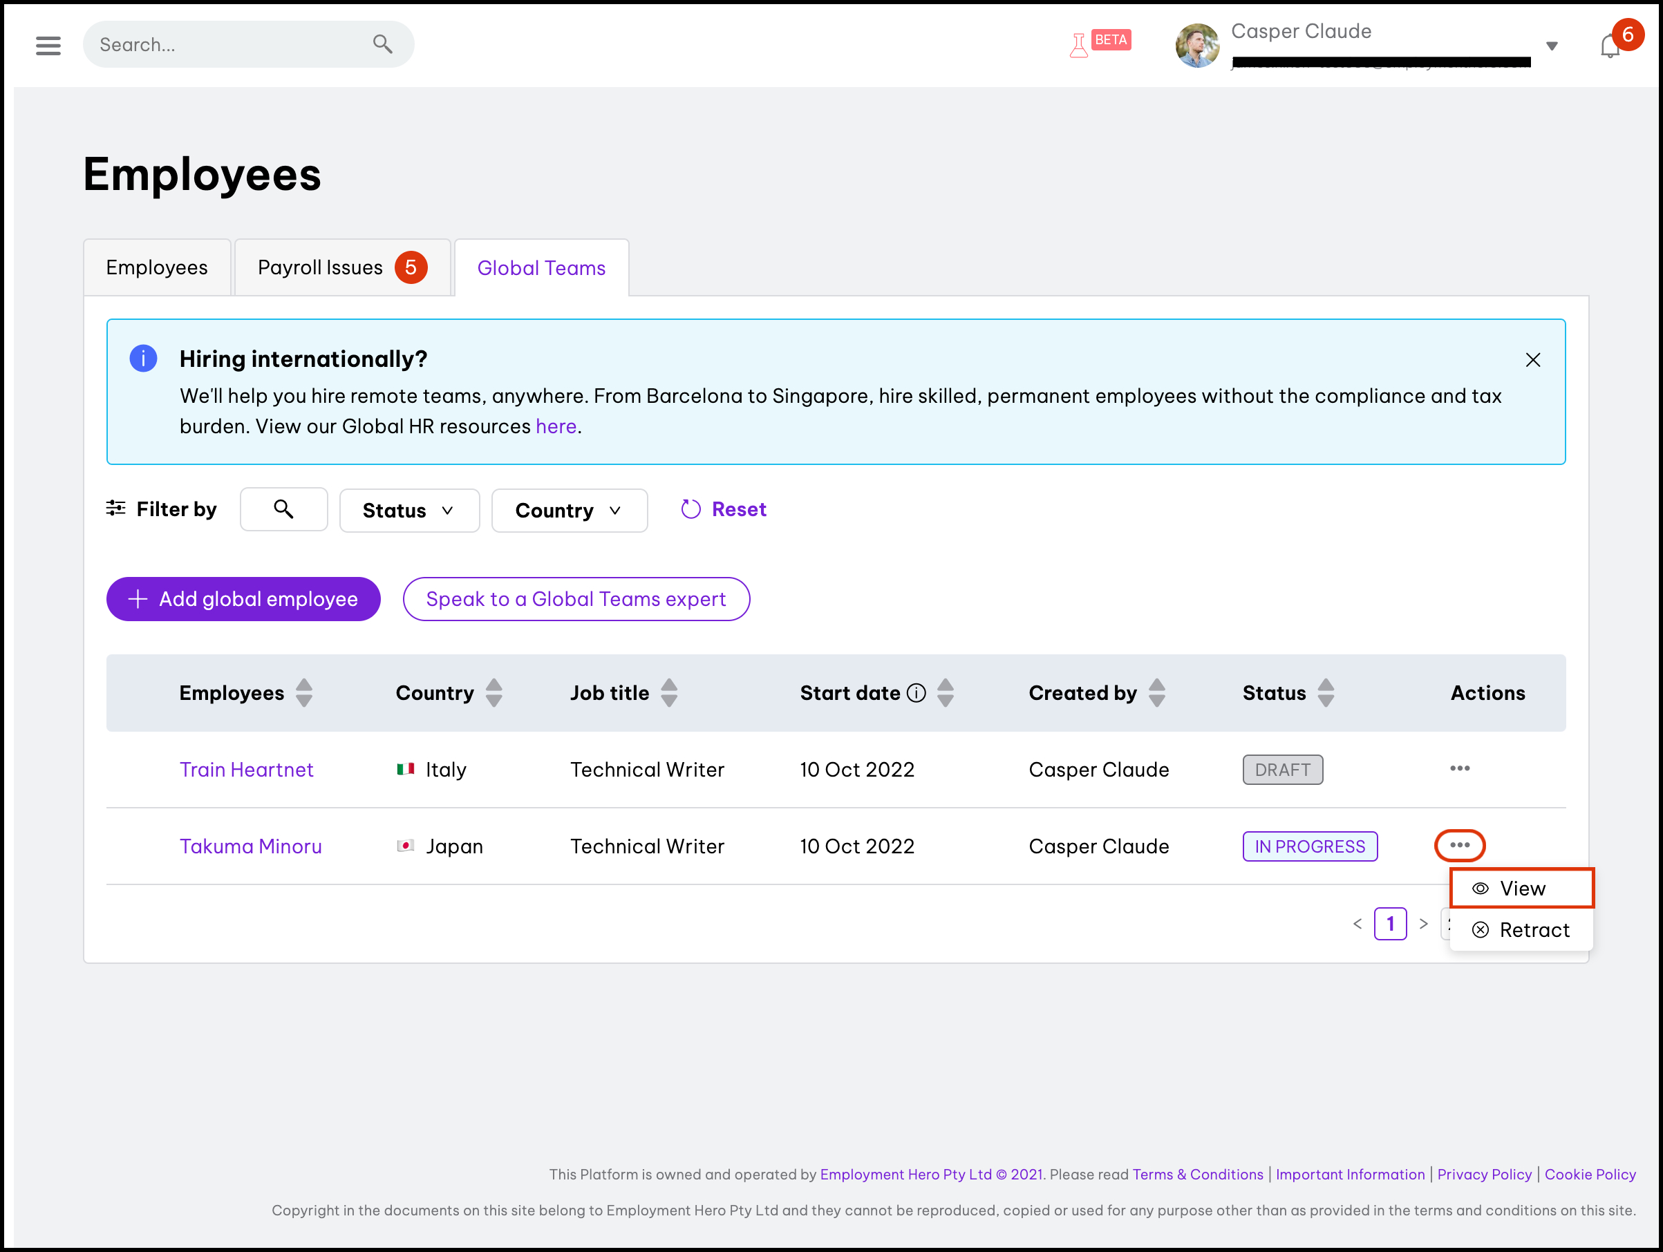Viewport: 1663px width, 1252px height.
Task: Sort table by Employees column
Action: [303, 693]
